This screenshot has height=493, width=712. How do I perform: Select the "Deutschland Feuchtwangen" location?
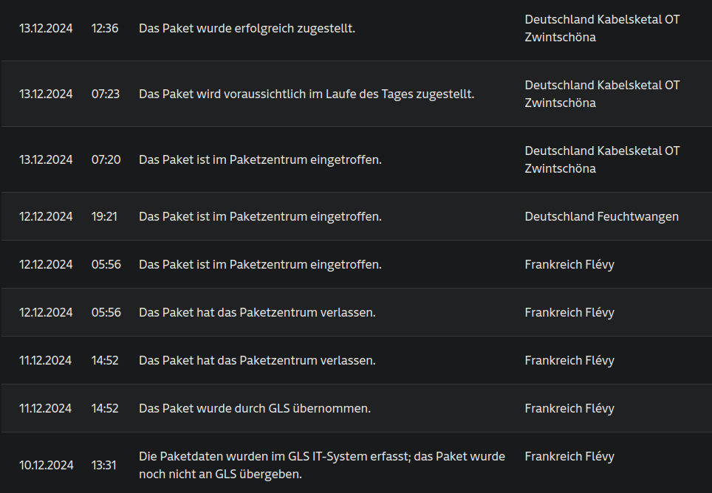pos(601,217)
